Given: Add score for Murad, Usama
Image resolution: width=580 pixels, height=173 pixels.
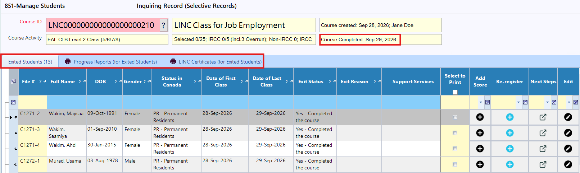Looking at the screenshot, I should pos(480,164).
